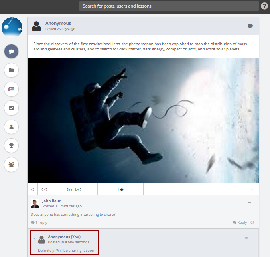Open the post options three-dots menu
This screenshot has width=270, height=257.
tap(251, 189)
